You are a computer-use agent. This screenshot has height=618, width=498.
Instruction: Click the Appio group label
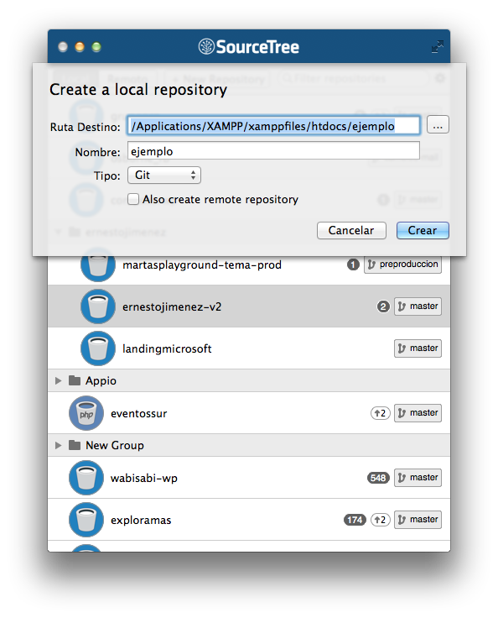point(101,380)
